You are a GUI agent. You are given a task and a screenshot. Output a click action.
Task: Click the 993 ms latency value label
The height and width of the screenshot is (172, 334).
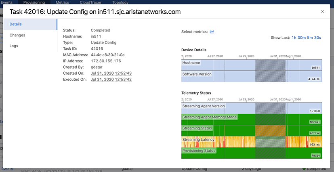click(x=315, y=145)
